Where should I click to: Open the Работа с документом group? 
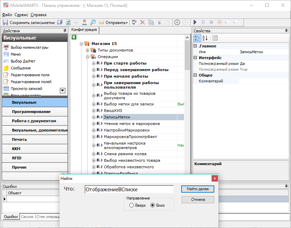tap(35, 121)
